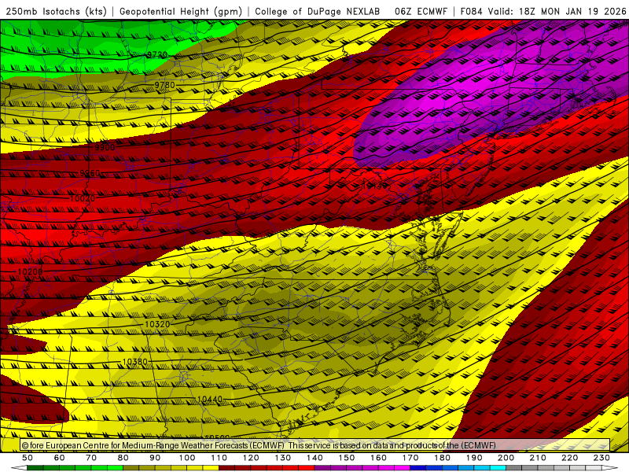629x472 pixels.
Task: Click the 9720 height contour label
Action: pos(156,54)
